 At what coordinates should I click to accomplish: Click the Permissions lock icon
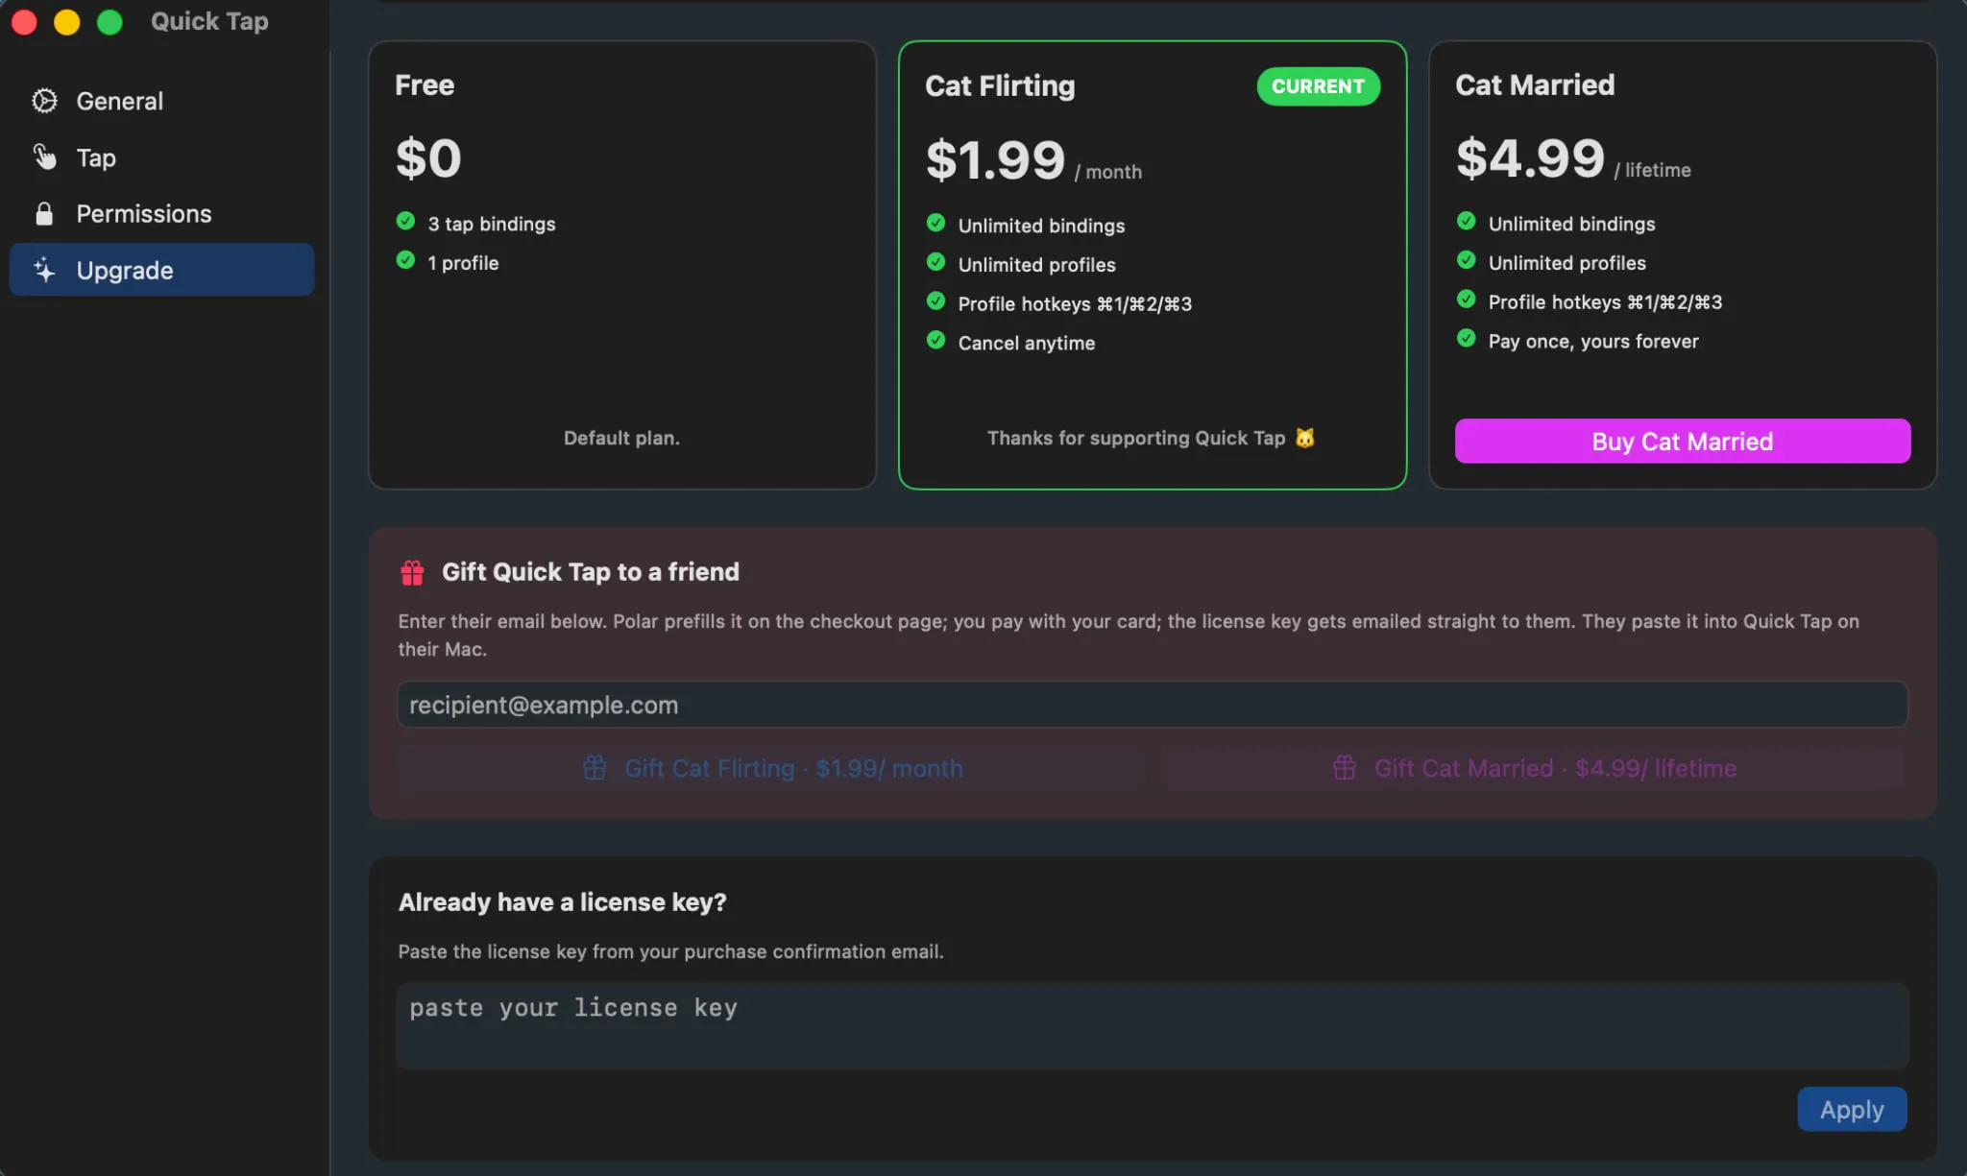44,213
